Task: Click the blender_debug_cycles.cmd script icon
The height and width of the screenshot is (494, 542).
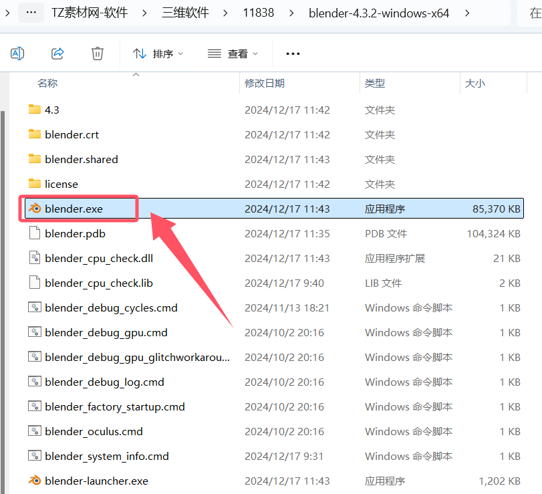Action: point(35,307)
